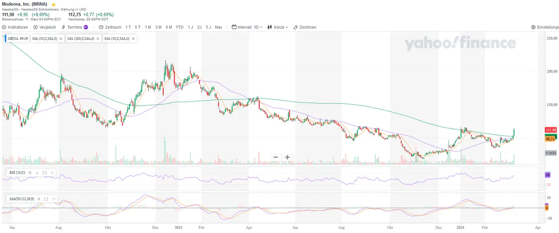Select the 1 J time range
The height and width of the screenshot is (233, 559).
click(x=190, y=27)
